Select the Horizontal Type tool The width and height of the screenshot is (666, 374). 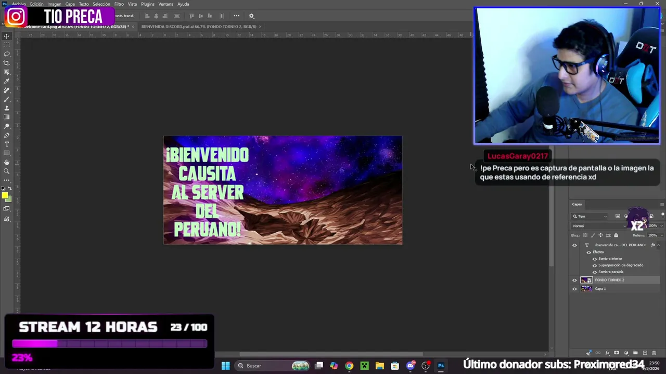pyautogui.click(x=7, y=144)
